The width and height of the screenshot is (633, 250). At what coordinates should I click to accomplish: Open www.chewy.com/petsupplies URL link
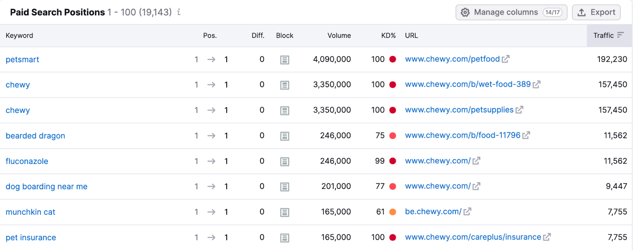click(459, 110)
